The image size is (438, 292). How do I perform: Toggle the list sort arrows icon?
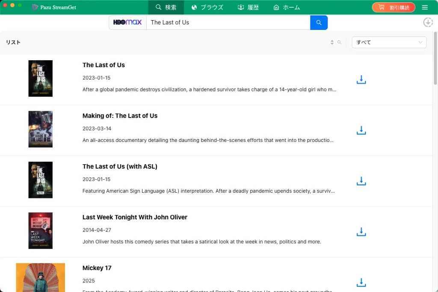pyautogui.click(x=332, y=42)
